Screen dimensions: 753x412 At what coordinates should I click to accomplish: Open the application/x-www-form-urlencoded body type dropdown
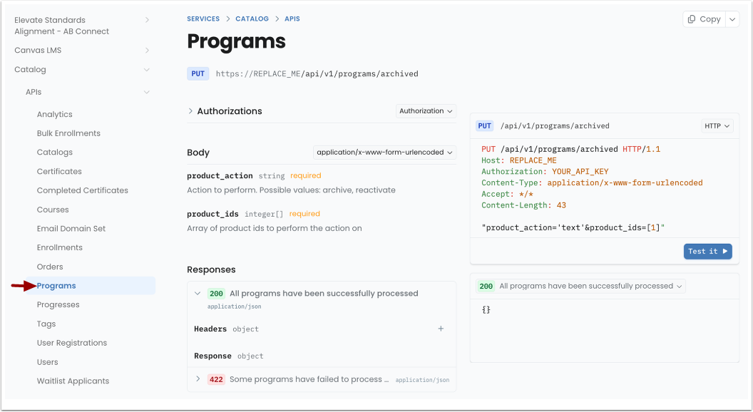tap(384, 153)
